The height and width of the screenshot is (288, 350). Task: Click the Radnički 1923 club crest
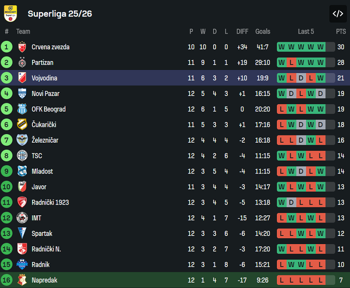pyautogui.click(x=22, y=202)
